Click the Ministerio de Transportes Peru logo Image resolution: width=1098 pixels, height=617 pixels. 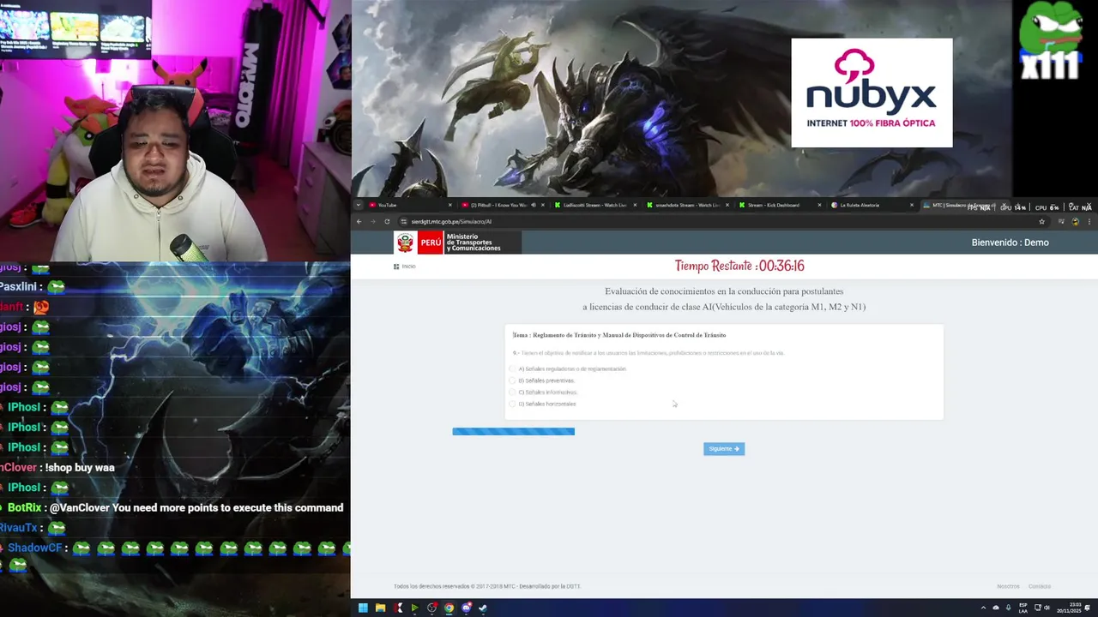tap(457, 243)
